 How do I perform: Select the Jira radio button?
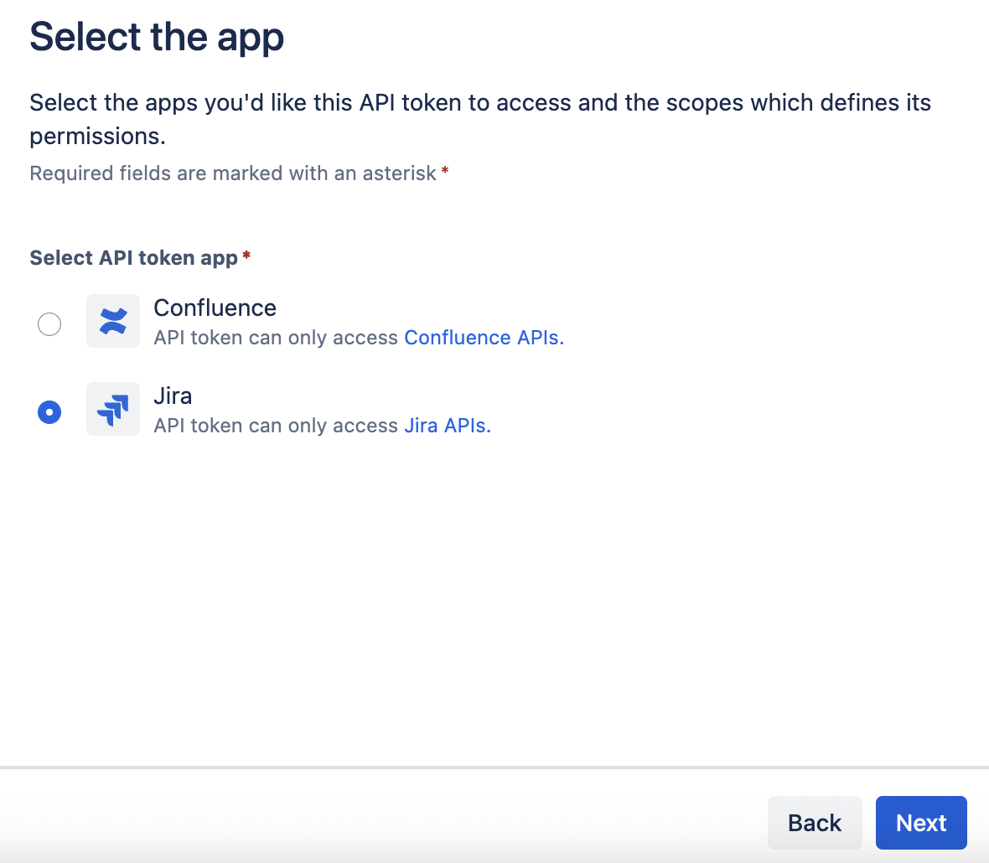tap(49, 412)
